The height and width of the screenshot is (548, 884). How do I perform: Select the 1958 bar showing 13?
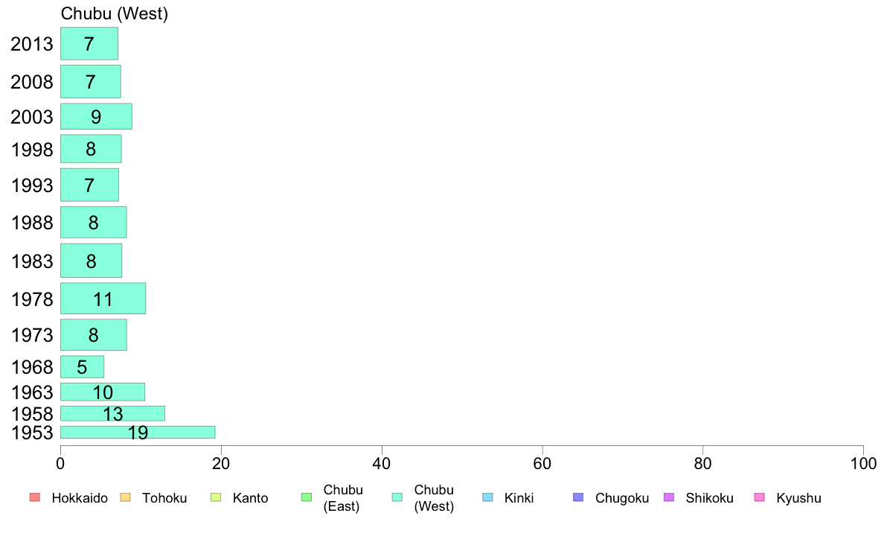(x=113, y=413)
